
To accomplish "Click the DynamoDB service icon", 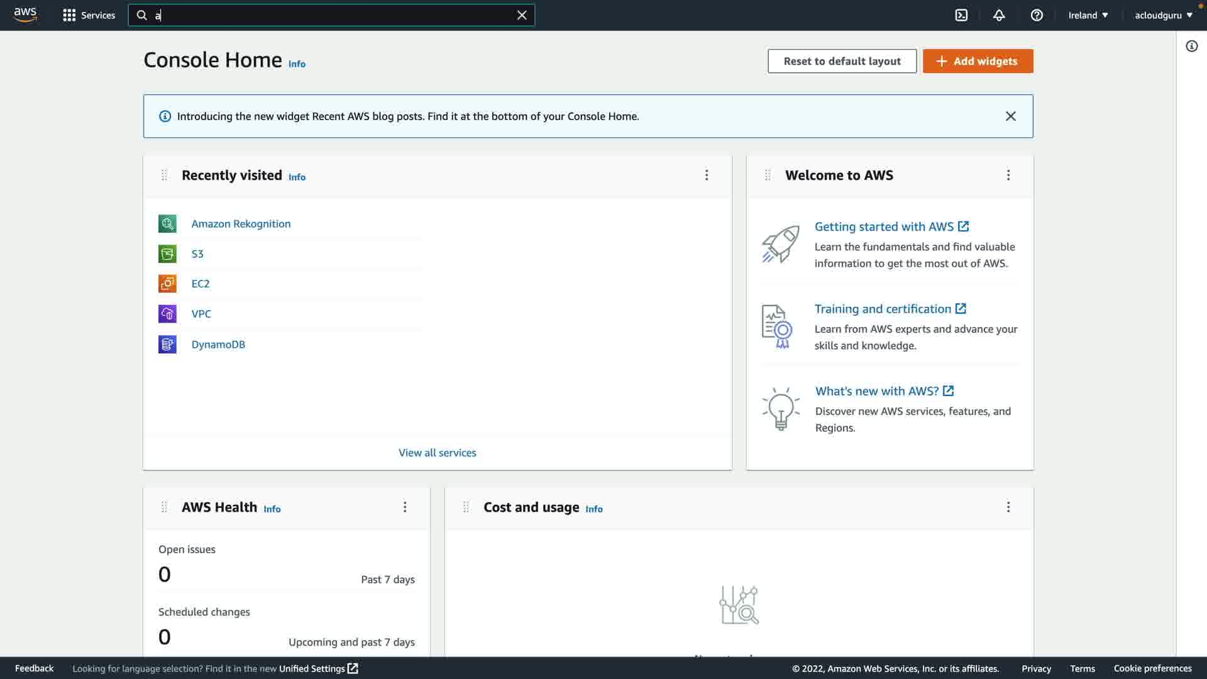I will (167, 345).
